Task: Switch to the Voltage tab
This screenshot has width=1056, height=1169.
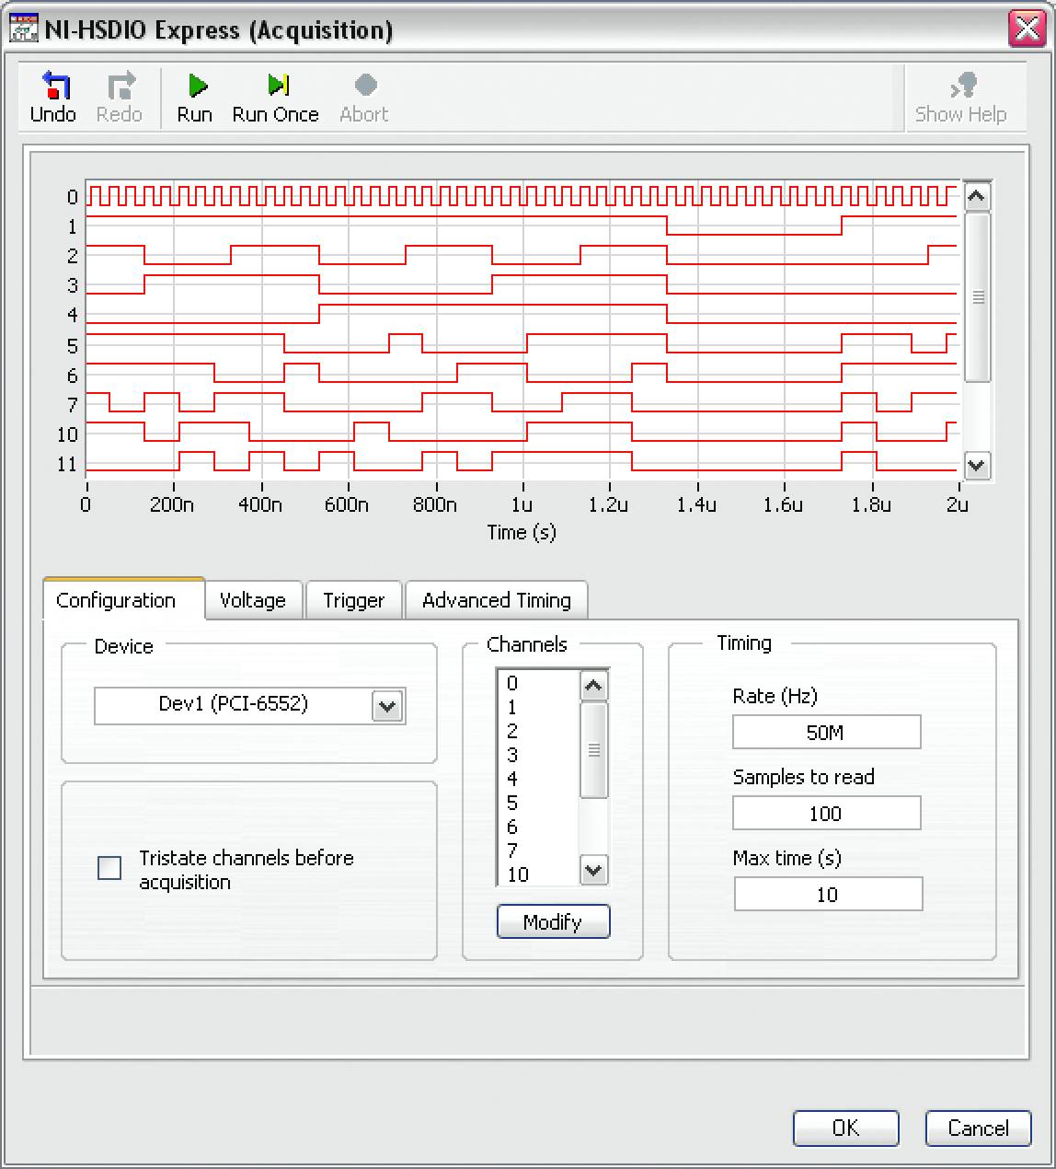Action: tap(253, 600)
